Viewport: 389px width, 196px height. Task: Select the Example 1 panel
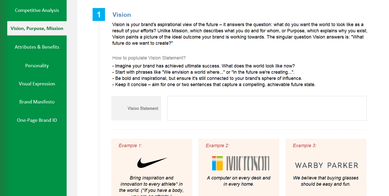[152, 167]
